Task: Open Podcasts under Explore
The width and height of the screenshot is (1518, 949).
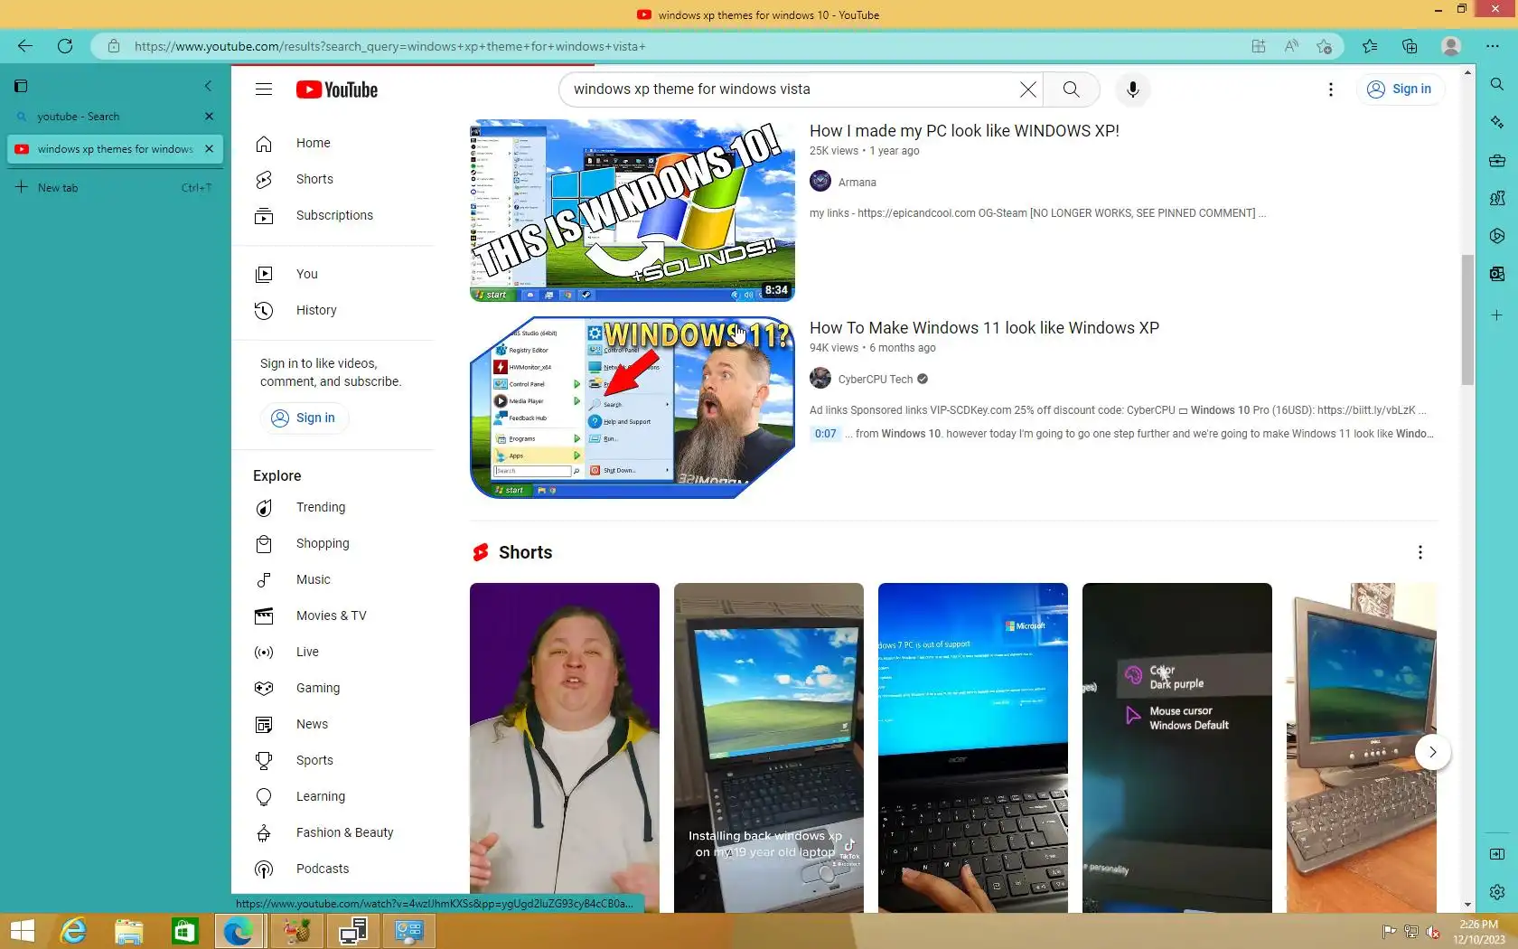Action: [333, 869]
